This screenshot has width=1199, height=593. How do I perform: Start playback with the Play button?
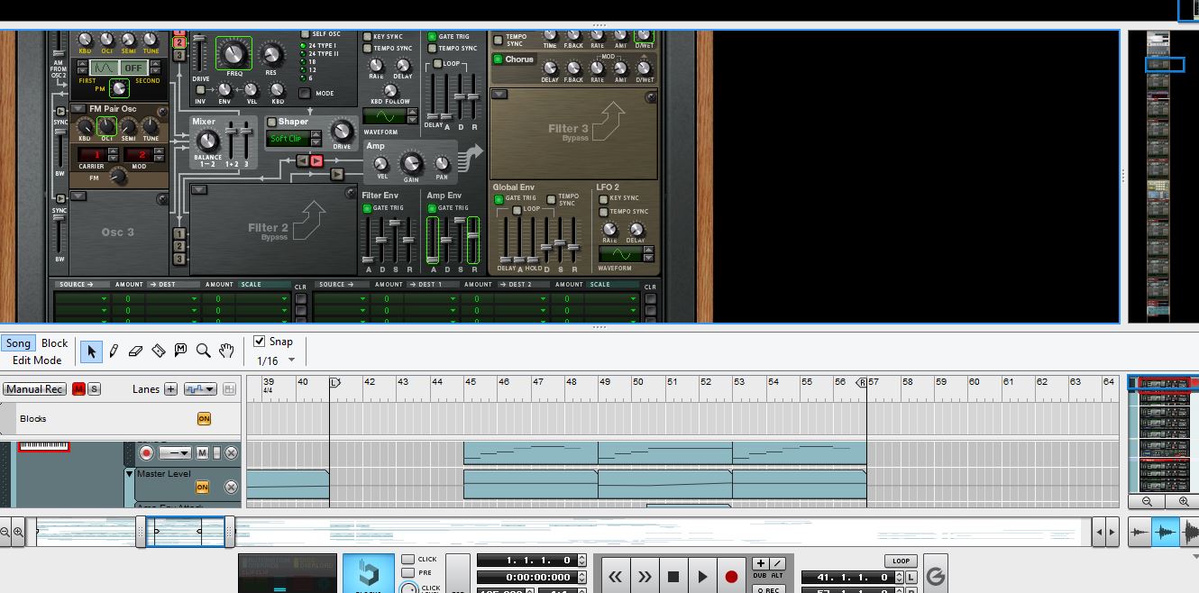click(702, 577)
